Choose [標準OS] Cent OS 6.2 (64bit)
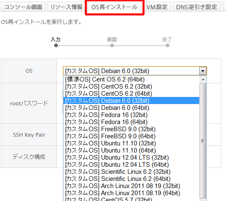The width and height of the screenshot is (226, 201). (x=131, y=79)
